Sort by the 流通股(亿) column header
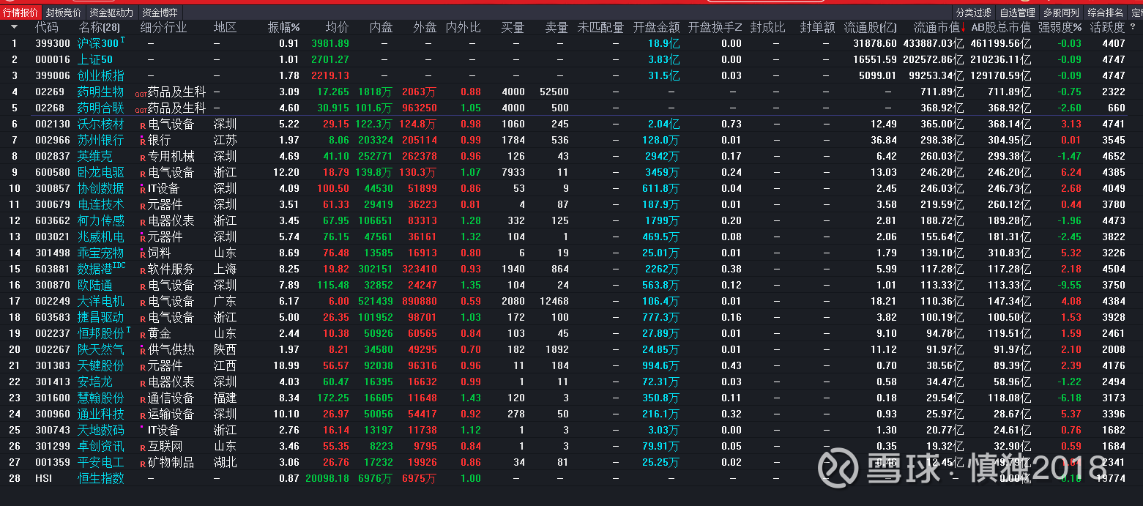The image size is (1143, 506). (870, 27)
